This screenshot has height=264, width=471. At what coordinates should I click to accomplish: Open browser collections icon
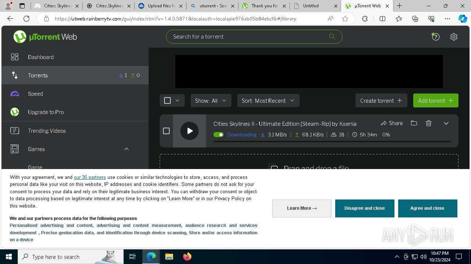pyautogui.click(x=415, y=19)
